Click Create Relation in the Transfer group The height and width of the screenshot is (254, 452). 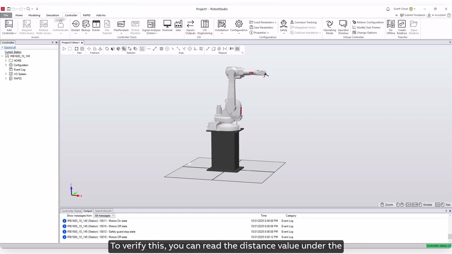(x=402, y=27)
